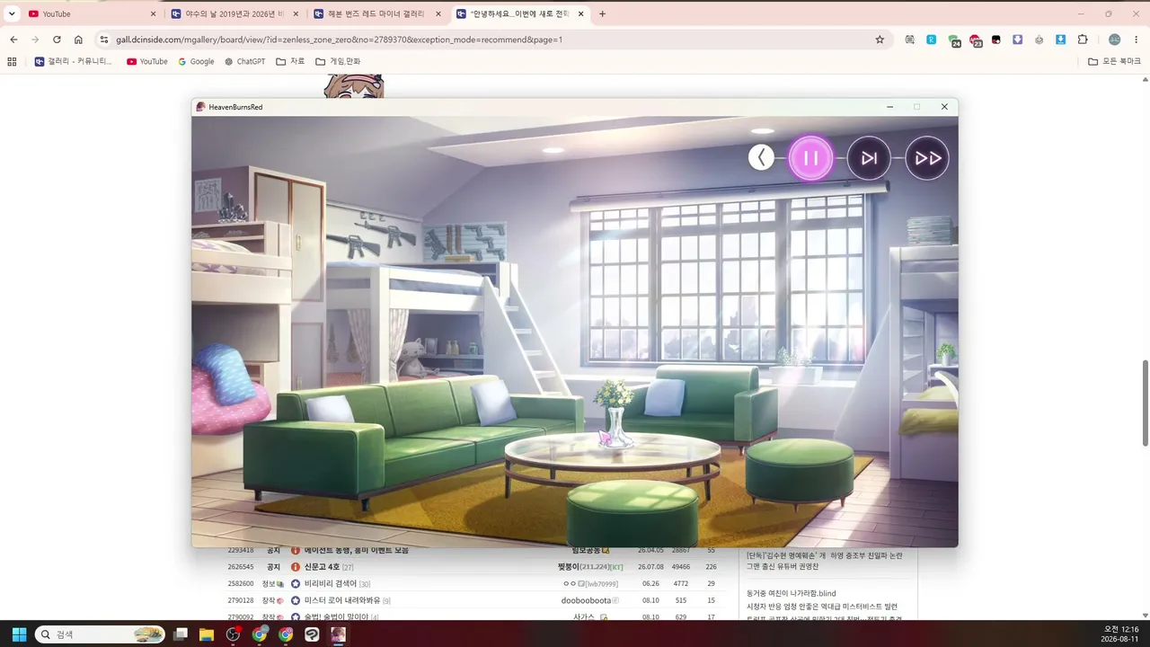The width and height of the screenshot is (1150, 647).
Task: Open the HeavenBurnsRed taskbar icon
Action: (338, 634)
